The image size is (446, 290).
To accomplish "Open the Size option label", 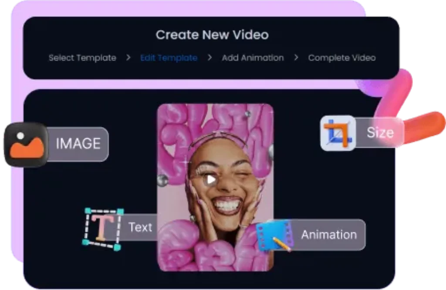I will tap(380, 132).
